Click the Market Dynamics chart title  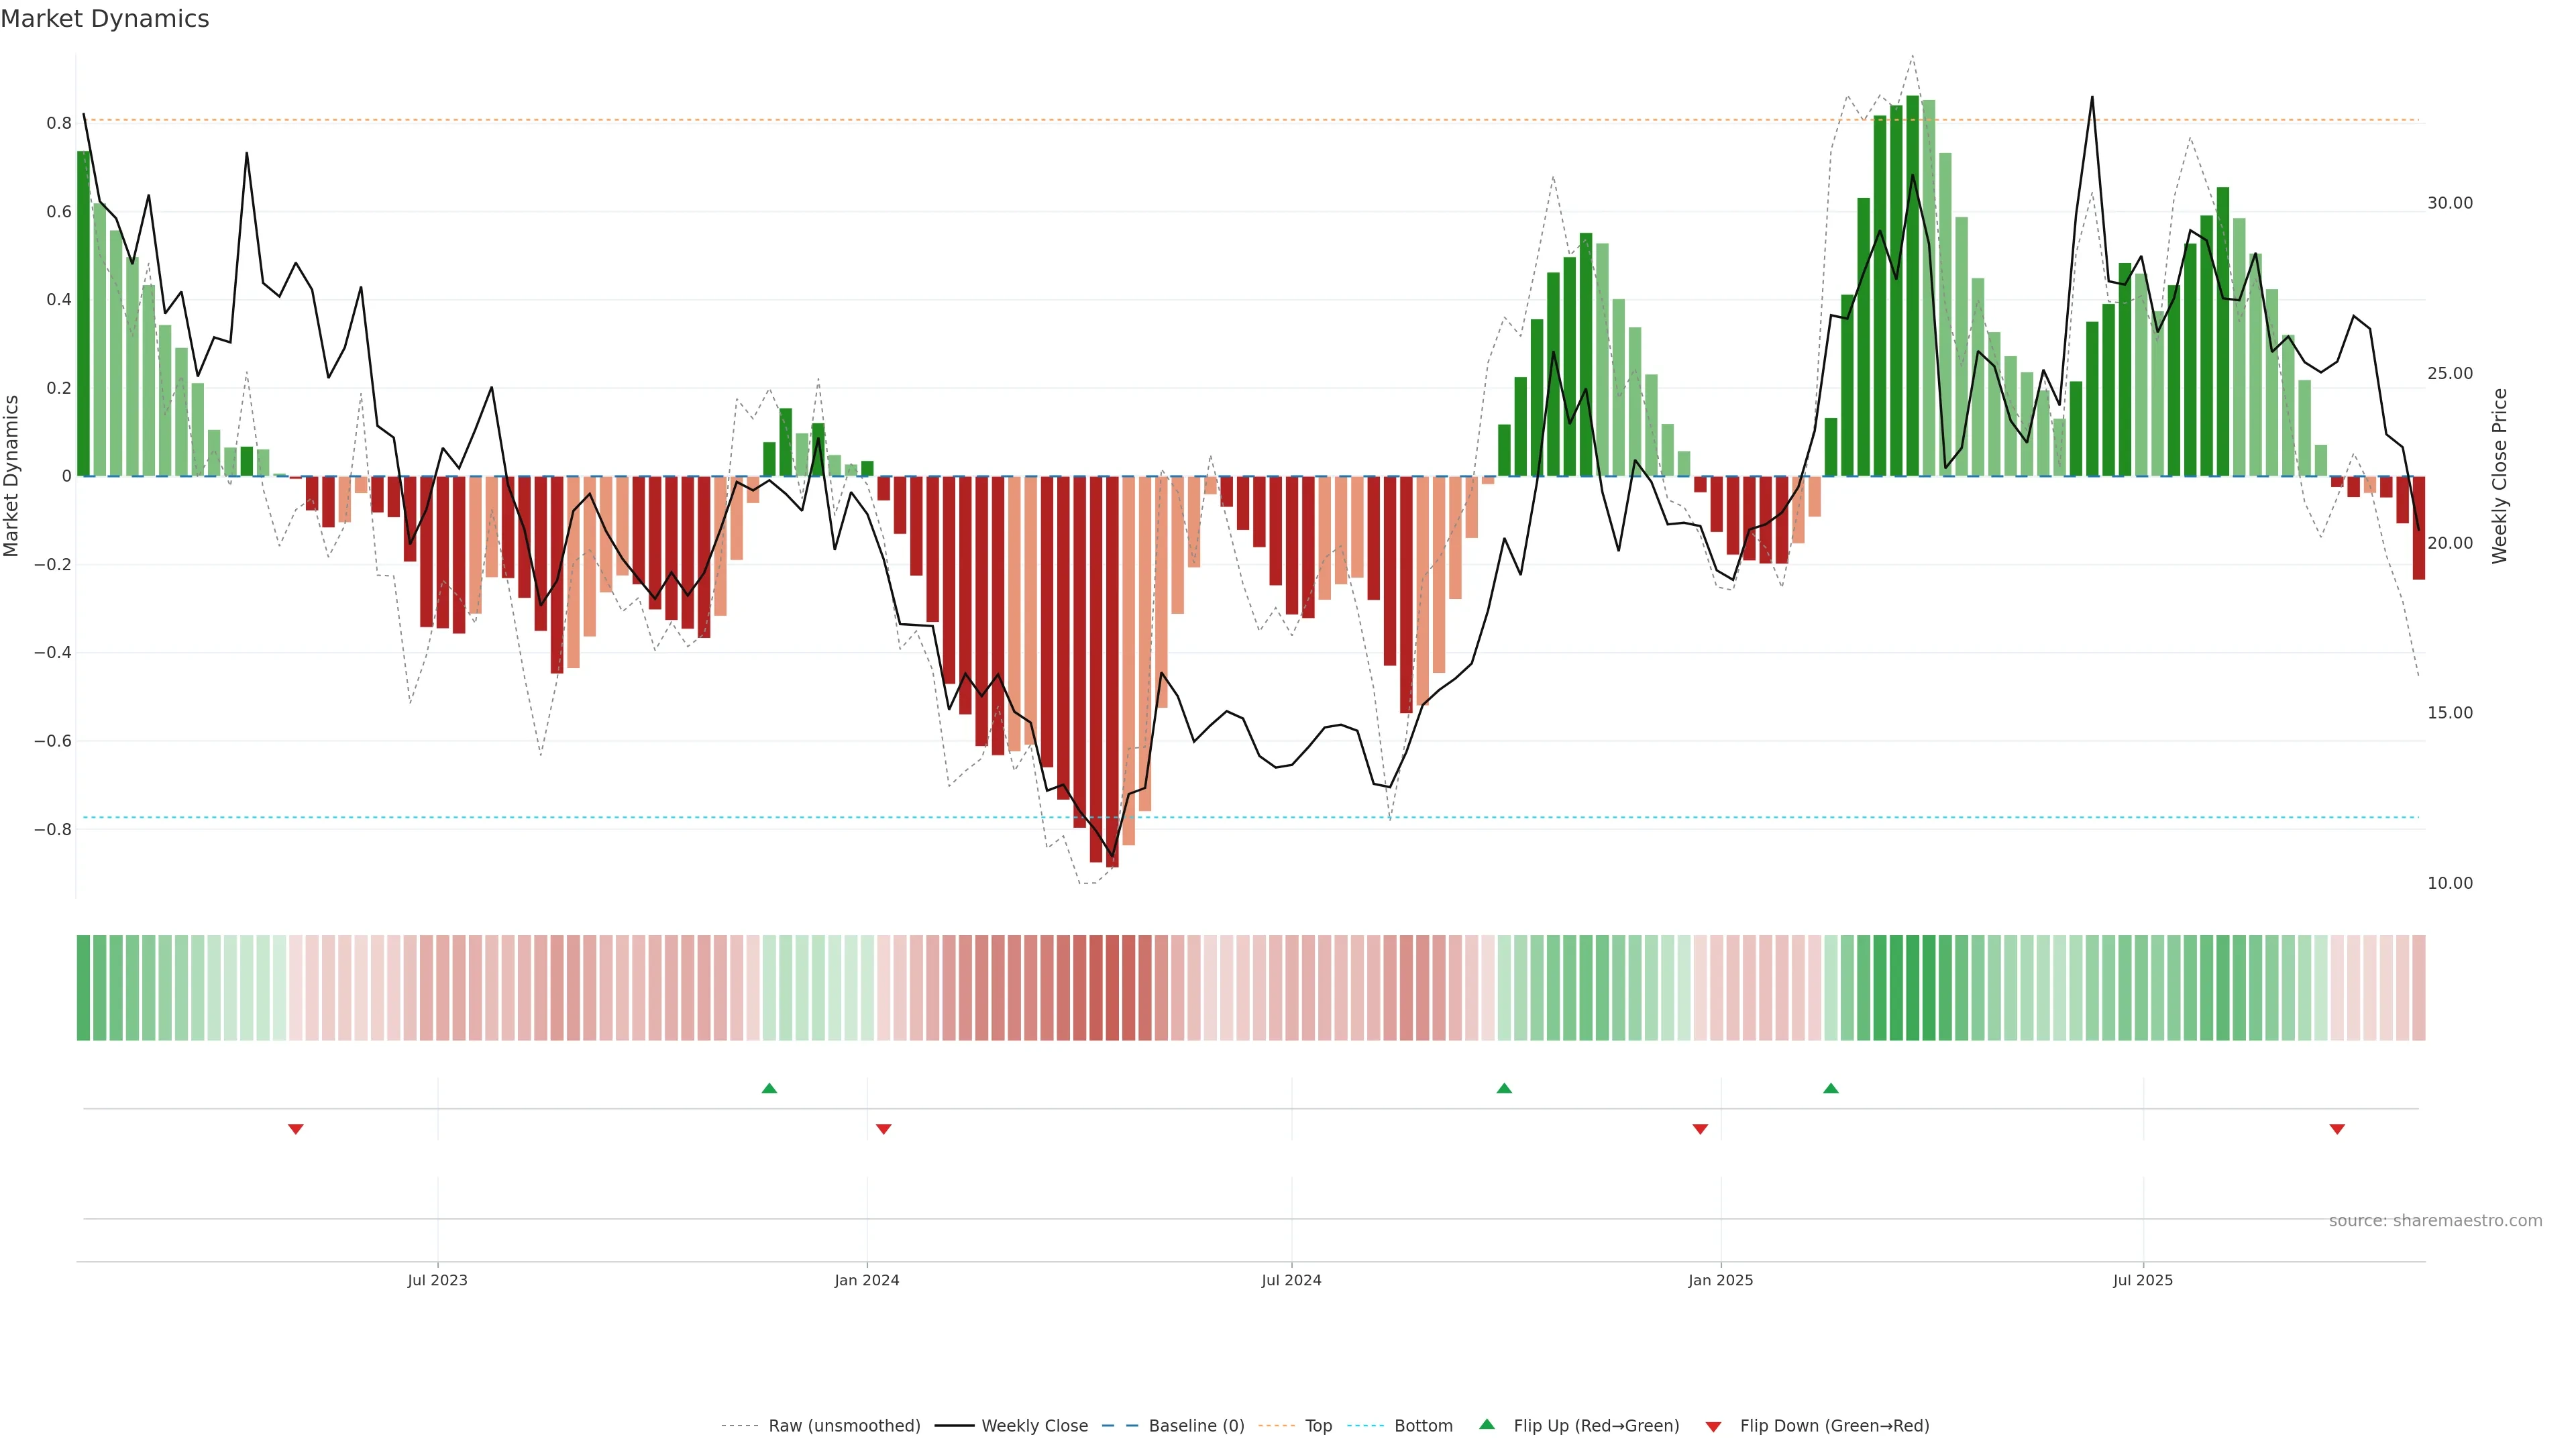(105, 19)
